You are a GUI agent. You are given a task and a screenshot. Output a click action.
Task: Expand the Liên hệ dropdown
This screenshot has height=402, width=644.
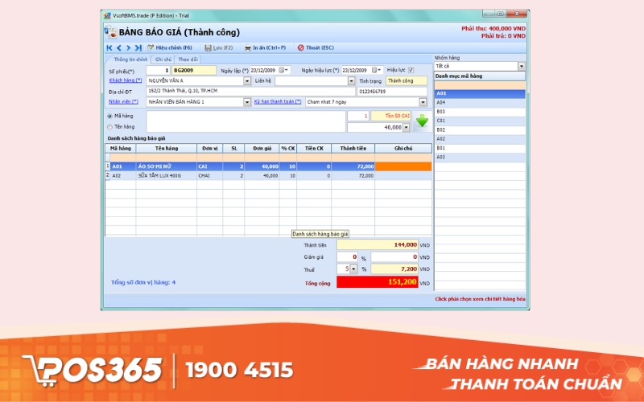point(351,81)
